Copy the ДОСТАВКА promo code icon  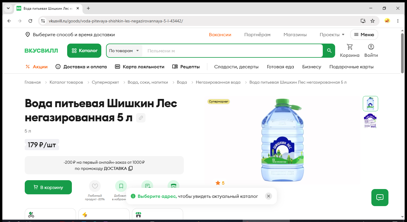pos(130,168)
